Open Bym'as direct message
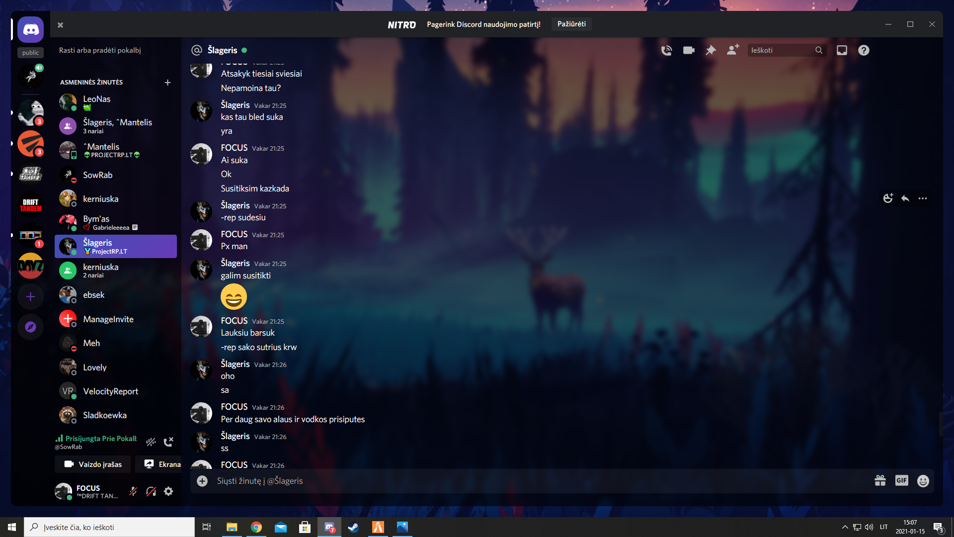Image resolution: width=954 pixels, height=537 pixels. pos(116,222)
